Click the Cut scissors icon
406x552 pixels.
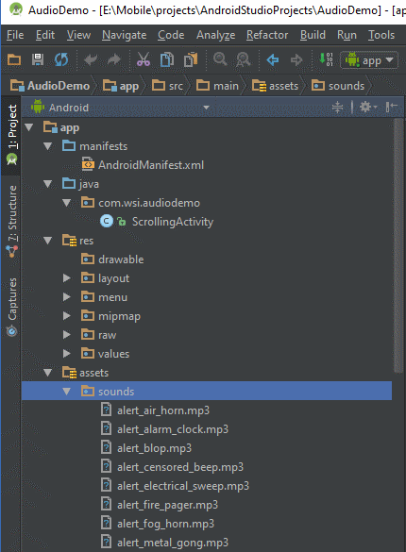[x=144, y=59]
